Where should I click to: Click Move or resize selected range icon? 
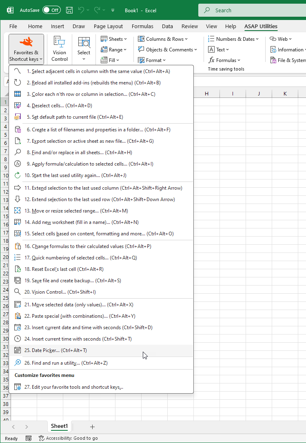point(18,211)
